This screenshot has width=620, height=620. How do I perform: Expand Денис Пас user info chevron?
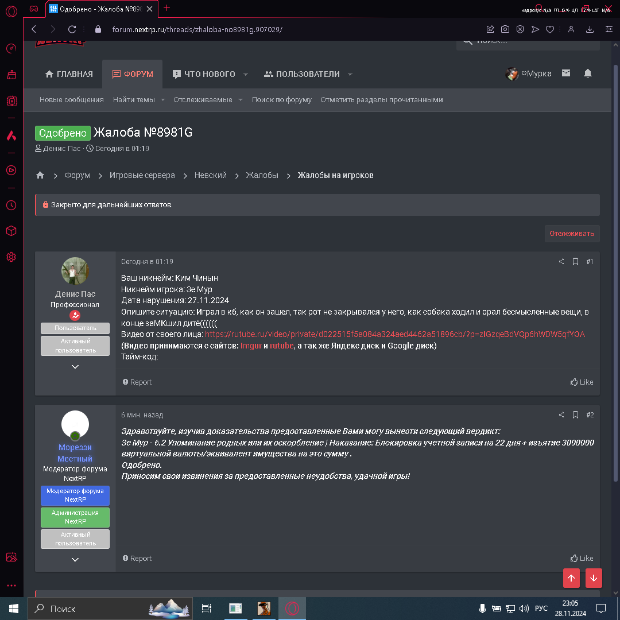point(75,367)
